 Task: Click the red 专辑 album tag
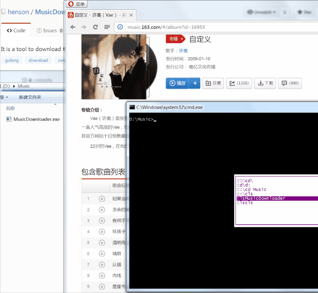coord(175,39)
